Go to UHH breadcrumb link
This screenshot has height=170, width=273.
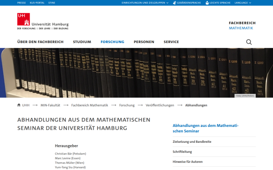click(26, 105)
